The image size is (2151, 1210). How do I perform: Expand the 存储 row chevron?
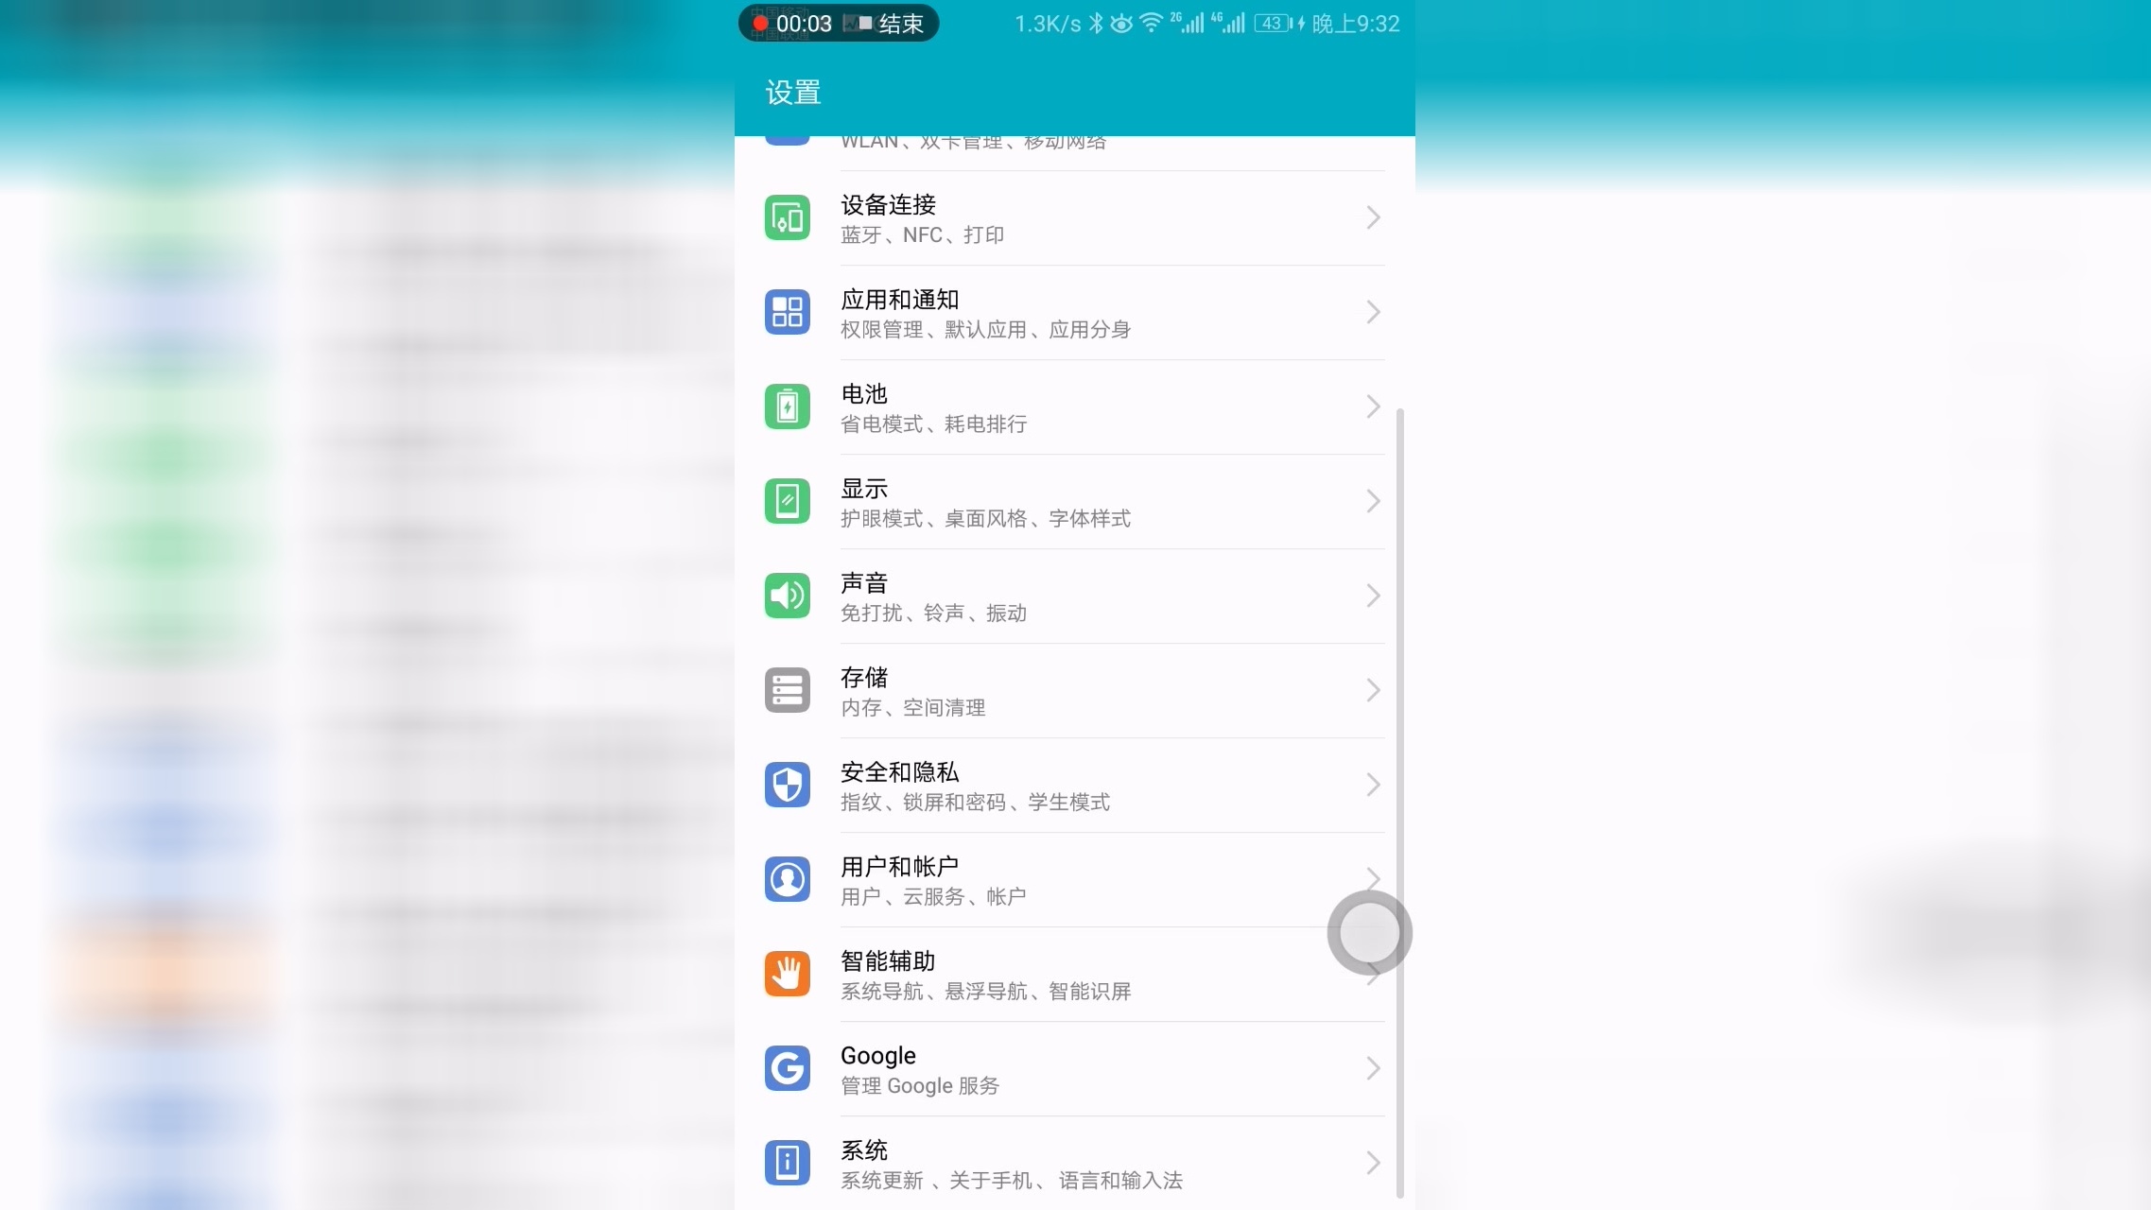click(1373, 690)
